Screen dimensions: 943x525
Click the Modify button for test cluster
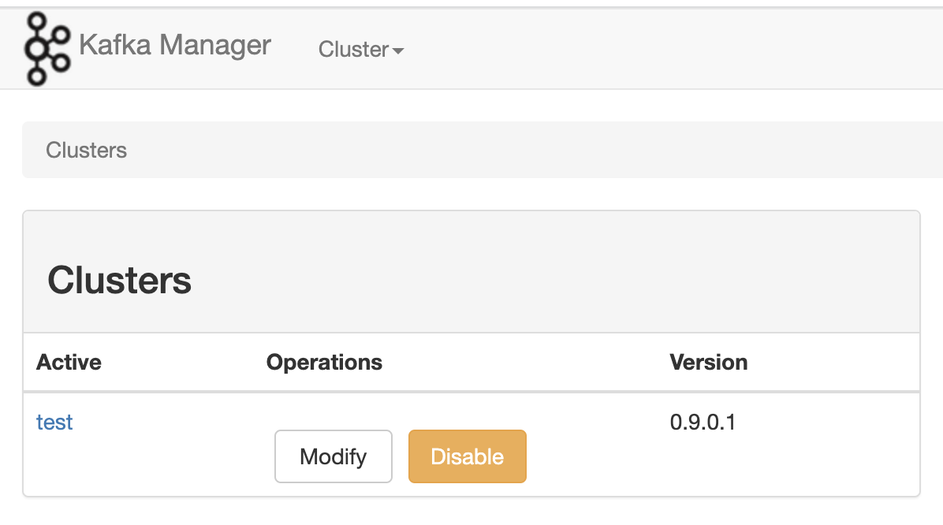[333, 456]
